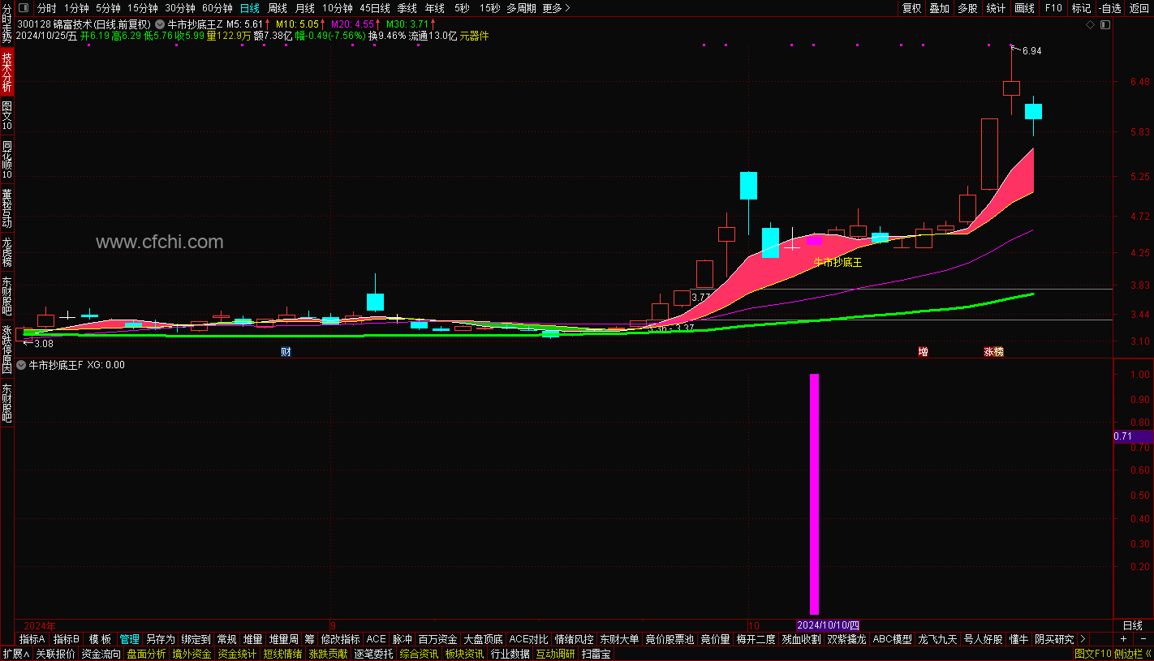Select 技术分析 side tab
This screenshot has height=661, width=1154.
[6, 72]
